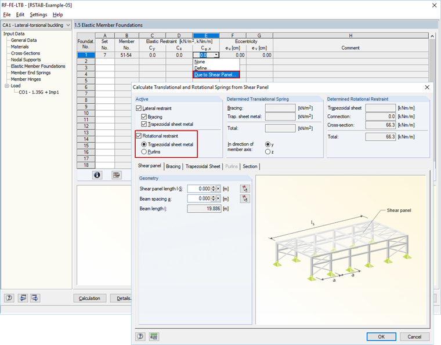441x345 pixels.
Task: Click Member No. cell 51-54
Action: tap(126, 55)
